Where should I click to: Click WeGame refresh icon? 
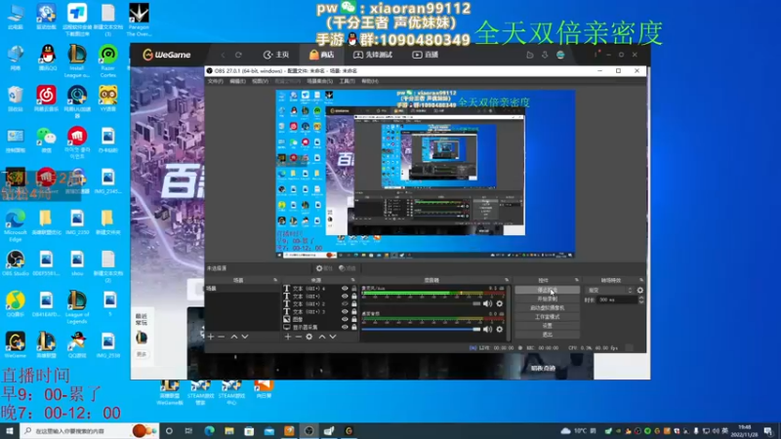(238, 55)
